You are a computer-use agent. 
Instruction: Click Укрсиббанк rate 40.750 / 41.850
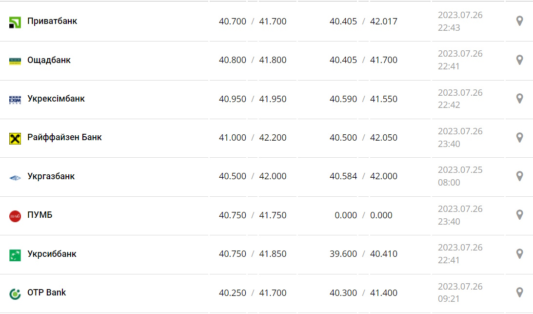pyautogui.click(x=253, y=254)
